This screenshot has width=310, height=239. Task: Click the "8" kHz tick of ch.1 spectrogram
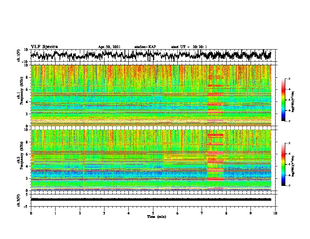pyautogui.click(x=27, y=77)
